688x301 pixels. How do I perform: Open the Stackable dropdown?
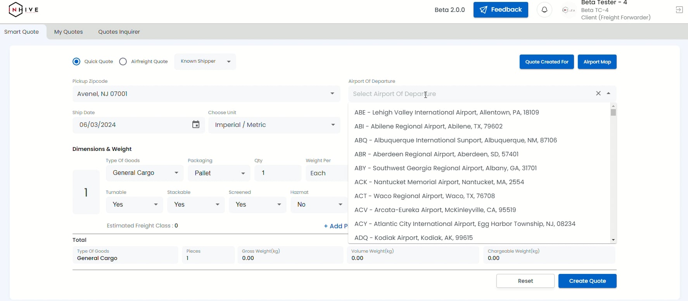point(196,205)
